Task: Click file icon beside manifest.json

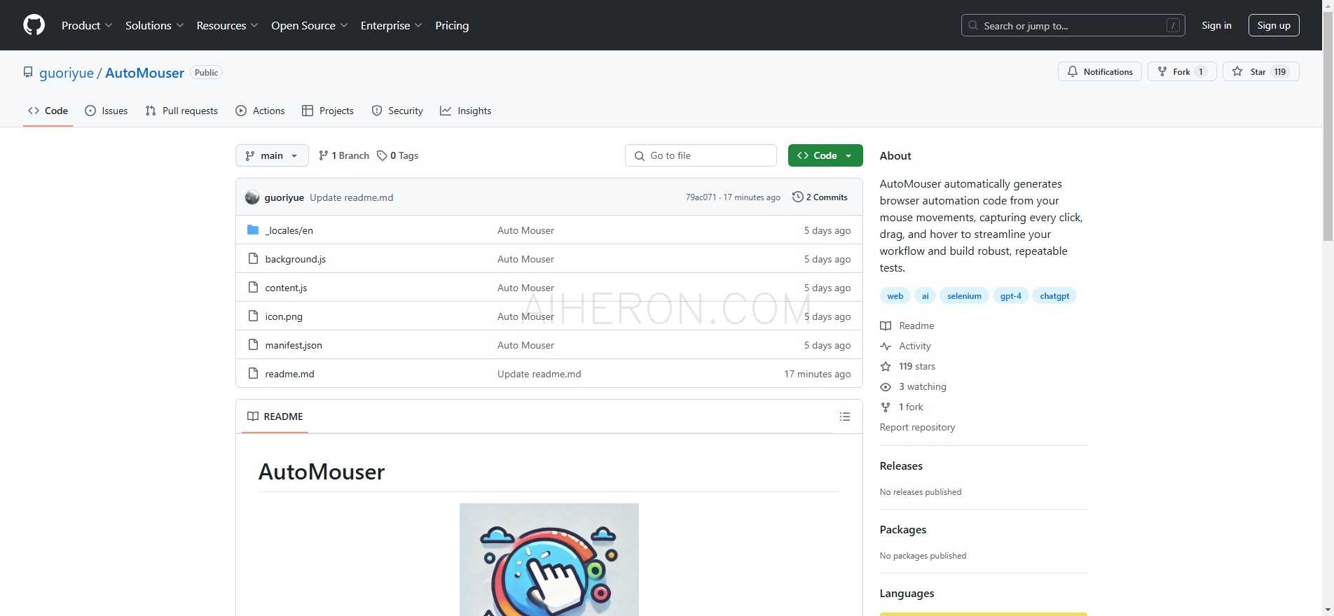Action: tap(253, 345)
